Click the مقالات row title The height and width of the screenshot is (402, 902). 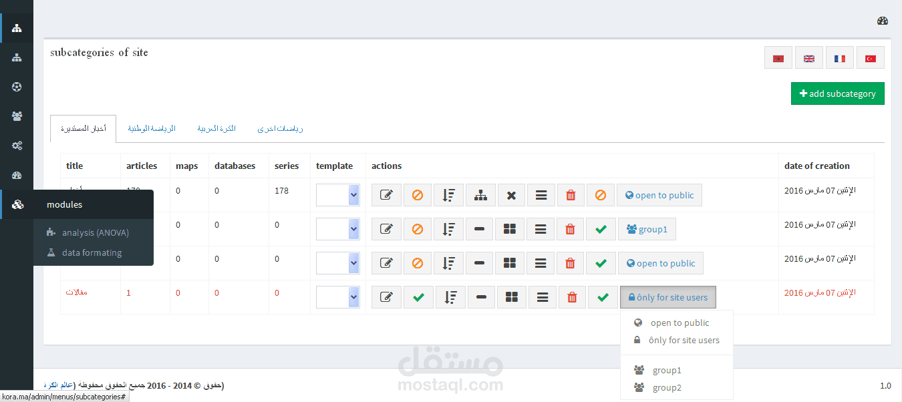(77, 292)
